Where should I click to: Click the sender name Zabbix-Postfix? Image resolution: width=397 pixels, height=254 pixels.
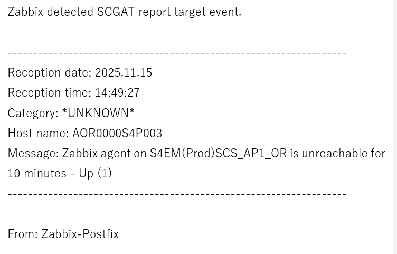[80, 234]
